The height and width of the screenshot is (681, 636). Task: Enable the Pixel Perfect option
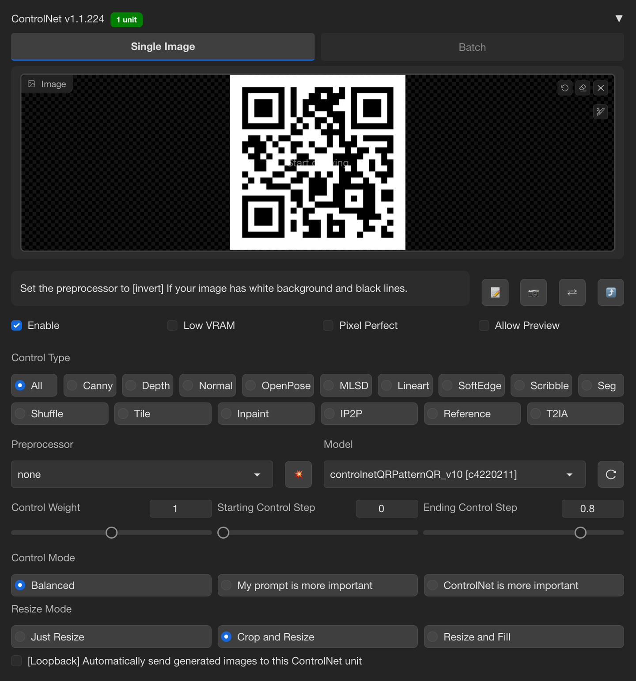coord(328,326)
